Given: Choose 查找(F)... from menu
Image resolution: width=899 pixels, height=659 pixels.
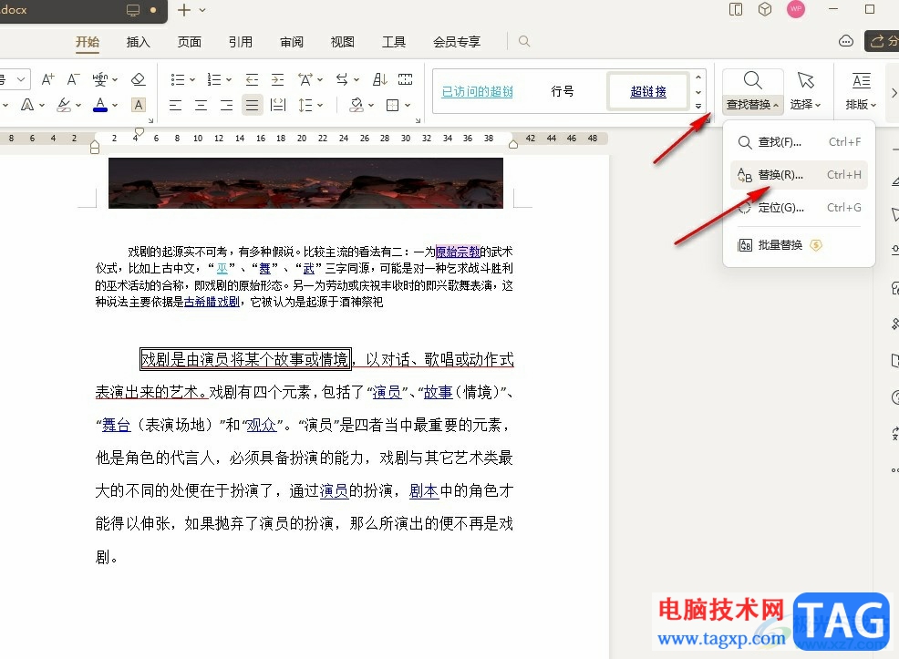Looking at the screenshot, I should click(x=800, y=142).
